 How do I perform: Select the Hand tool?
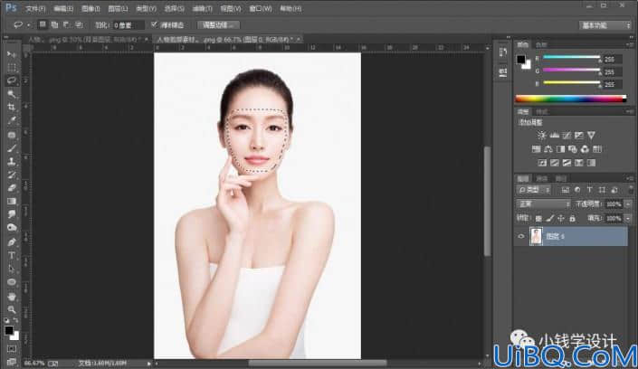[x=12, y=296]
